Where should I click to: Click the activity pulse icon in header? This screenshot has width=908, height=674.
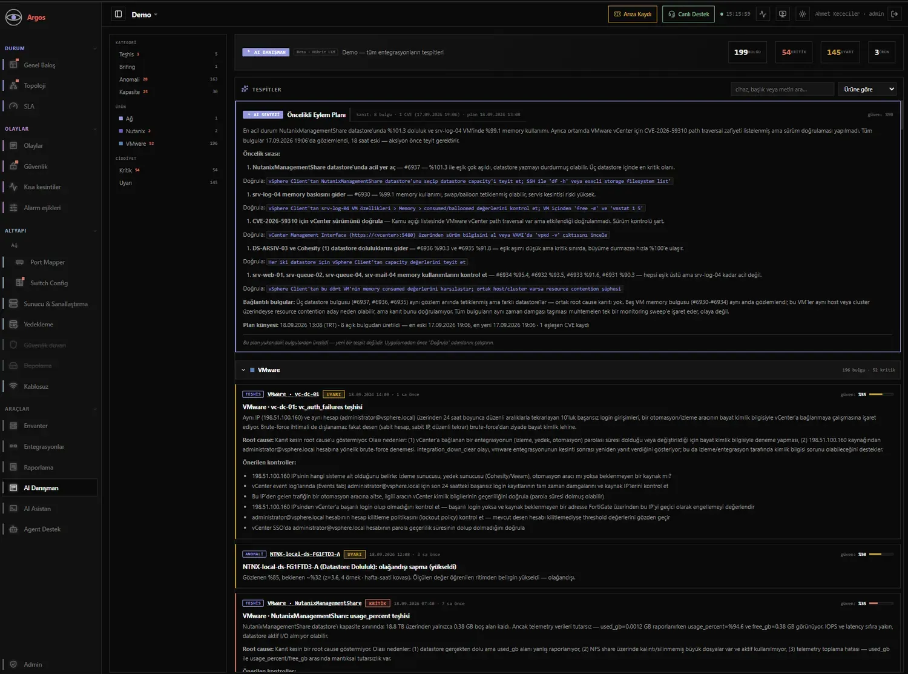pos(763,14)
